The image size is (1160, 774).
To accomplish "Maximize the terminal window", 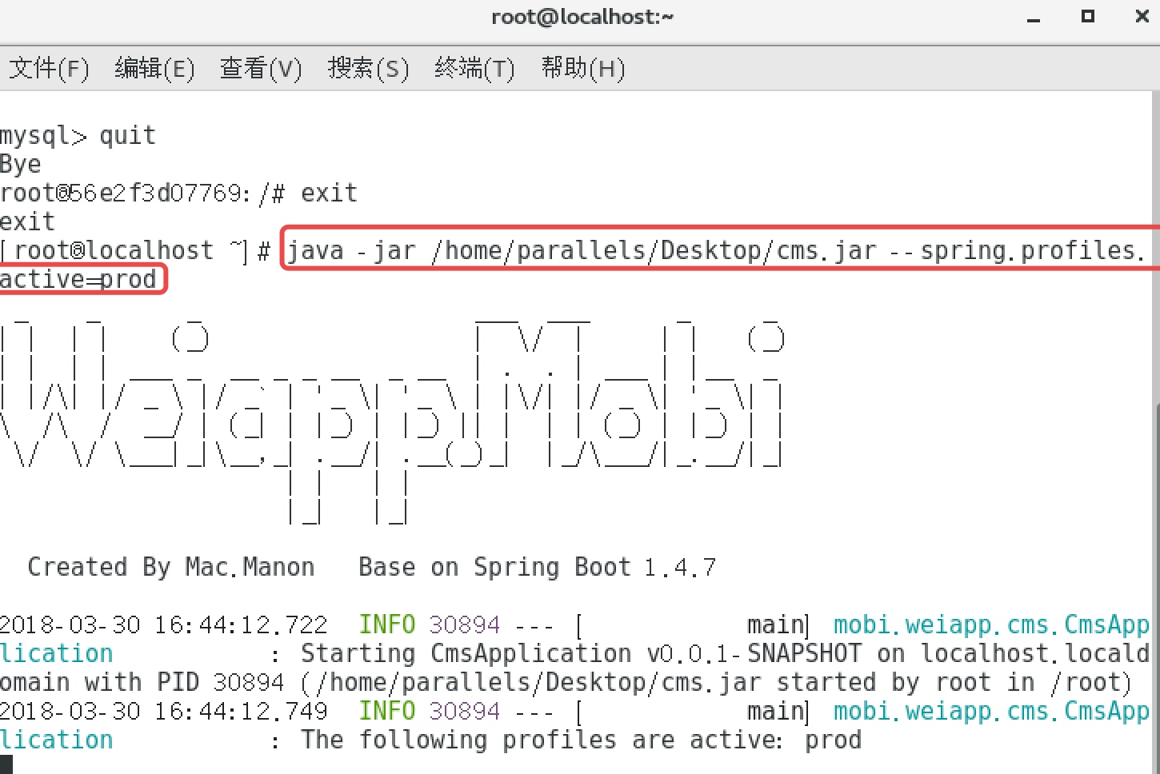I will [1087, 16].
